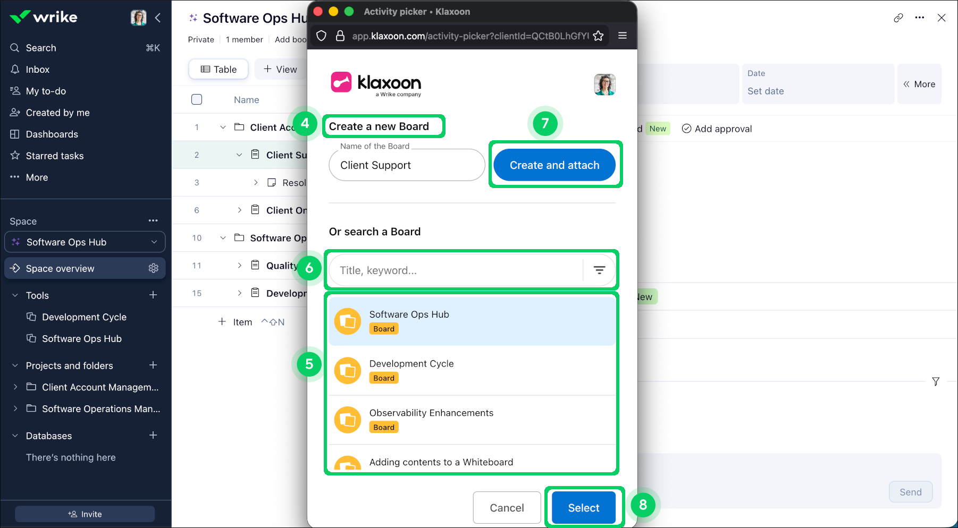Open the Software Ops Hub tool in the sidebar

(82, 339)
